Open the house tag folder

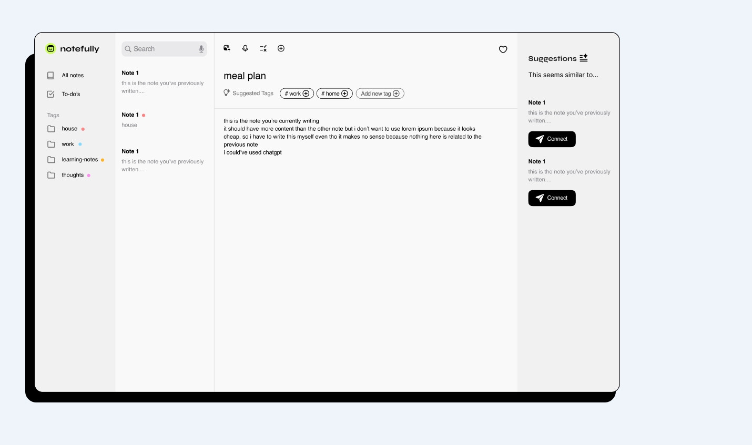(x=69, y=129)
